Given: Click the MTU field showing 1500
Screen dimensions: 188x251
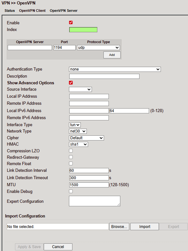Looking at the screenshot, I should 89,185.
